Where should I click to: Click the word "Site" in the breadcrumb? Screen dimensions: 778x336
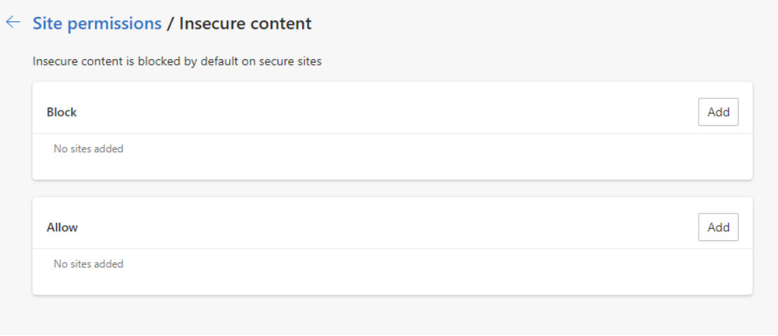coord(47,23)
